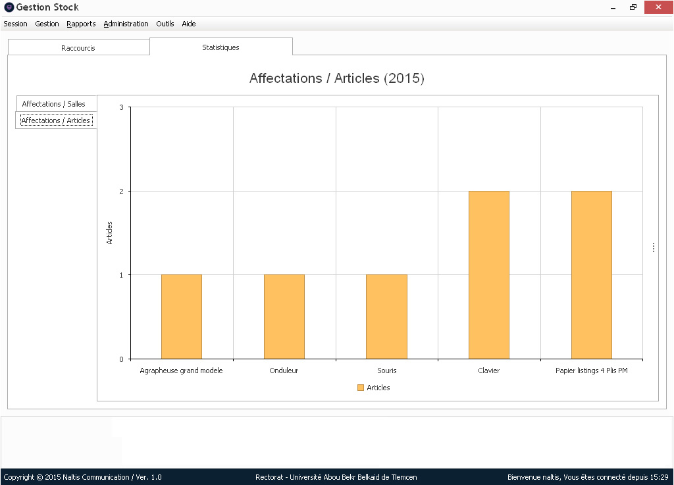Select the Statistiques tab
Image resolution: width=674 pixels, height=485 pixels.
click(x=220, y=47)
